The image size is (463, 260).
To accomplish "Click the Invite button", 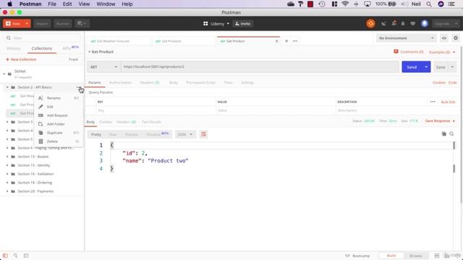I will click(x=243, y=24).
